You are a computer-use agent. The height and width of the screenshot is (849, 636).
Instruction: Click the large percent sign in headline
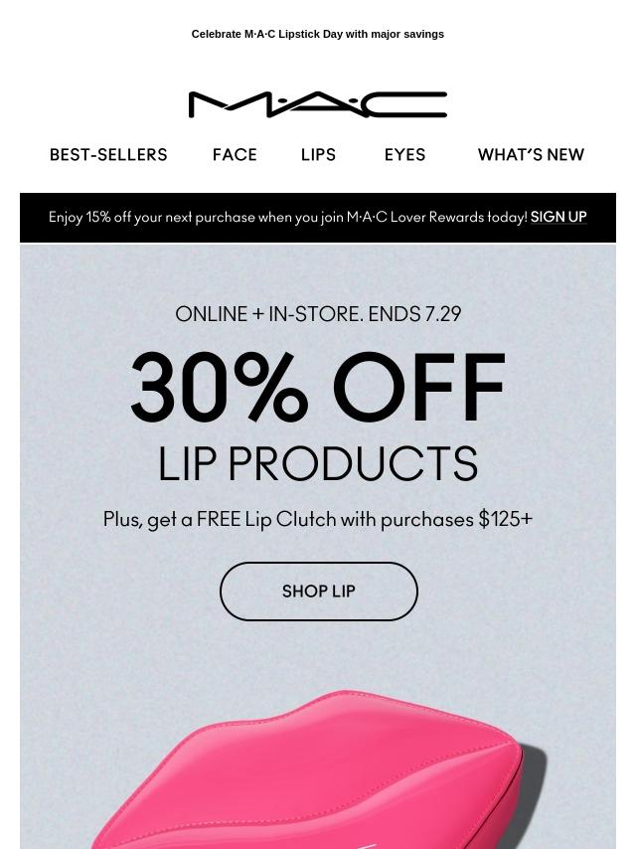[x=271, y=387]
